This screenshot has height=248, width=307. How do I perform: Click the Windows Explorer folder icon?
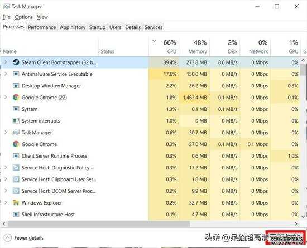16,203
